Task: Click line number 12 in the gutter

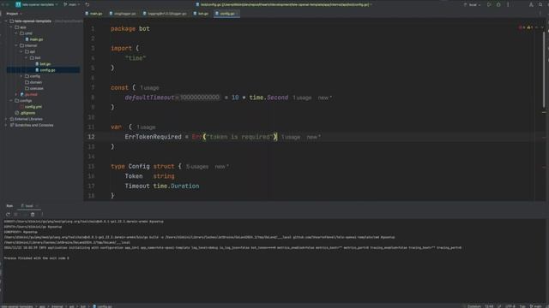Action: coord(91,137)
